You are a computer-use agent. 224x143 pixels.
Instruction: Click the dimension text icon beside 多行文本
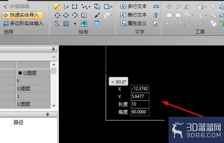click(156, 6)
